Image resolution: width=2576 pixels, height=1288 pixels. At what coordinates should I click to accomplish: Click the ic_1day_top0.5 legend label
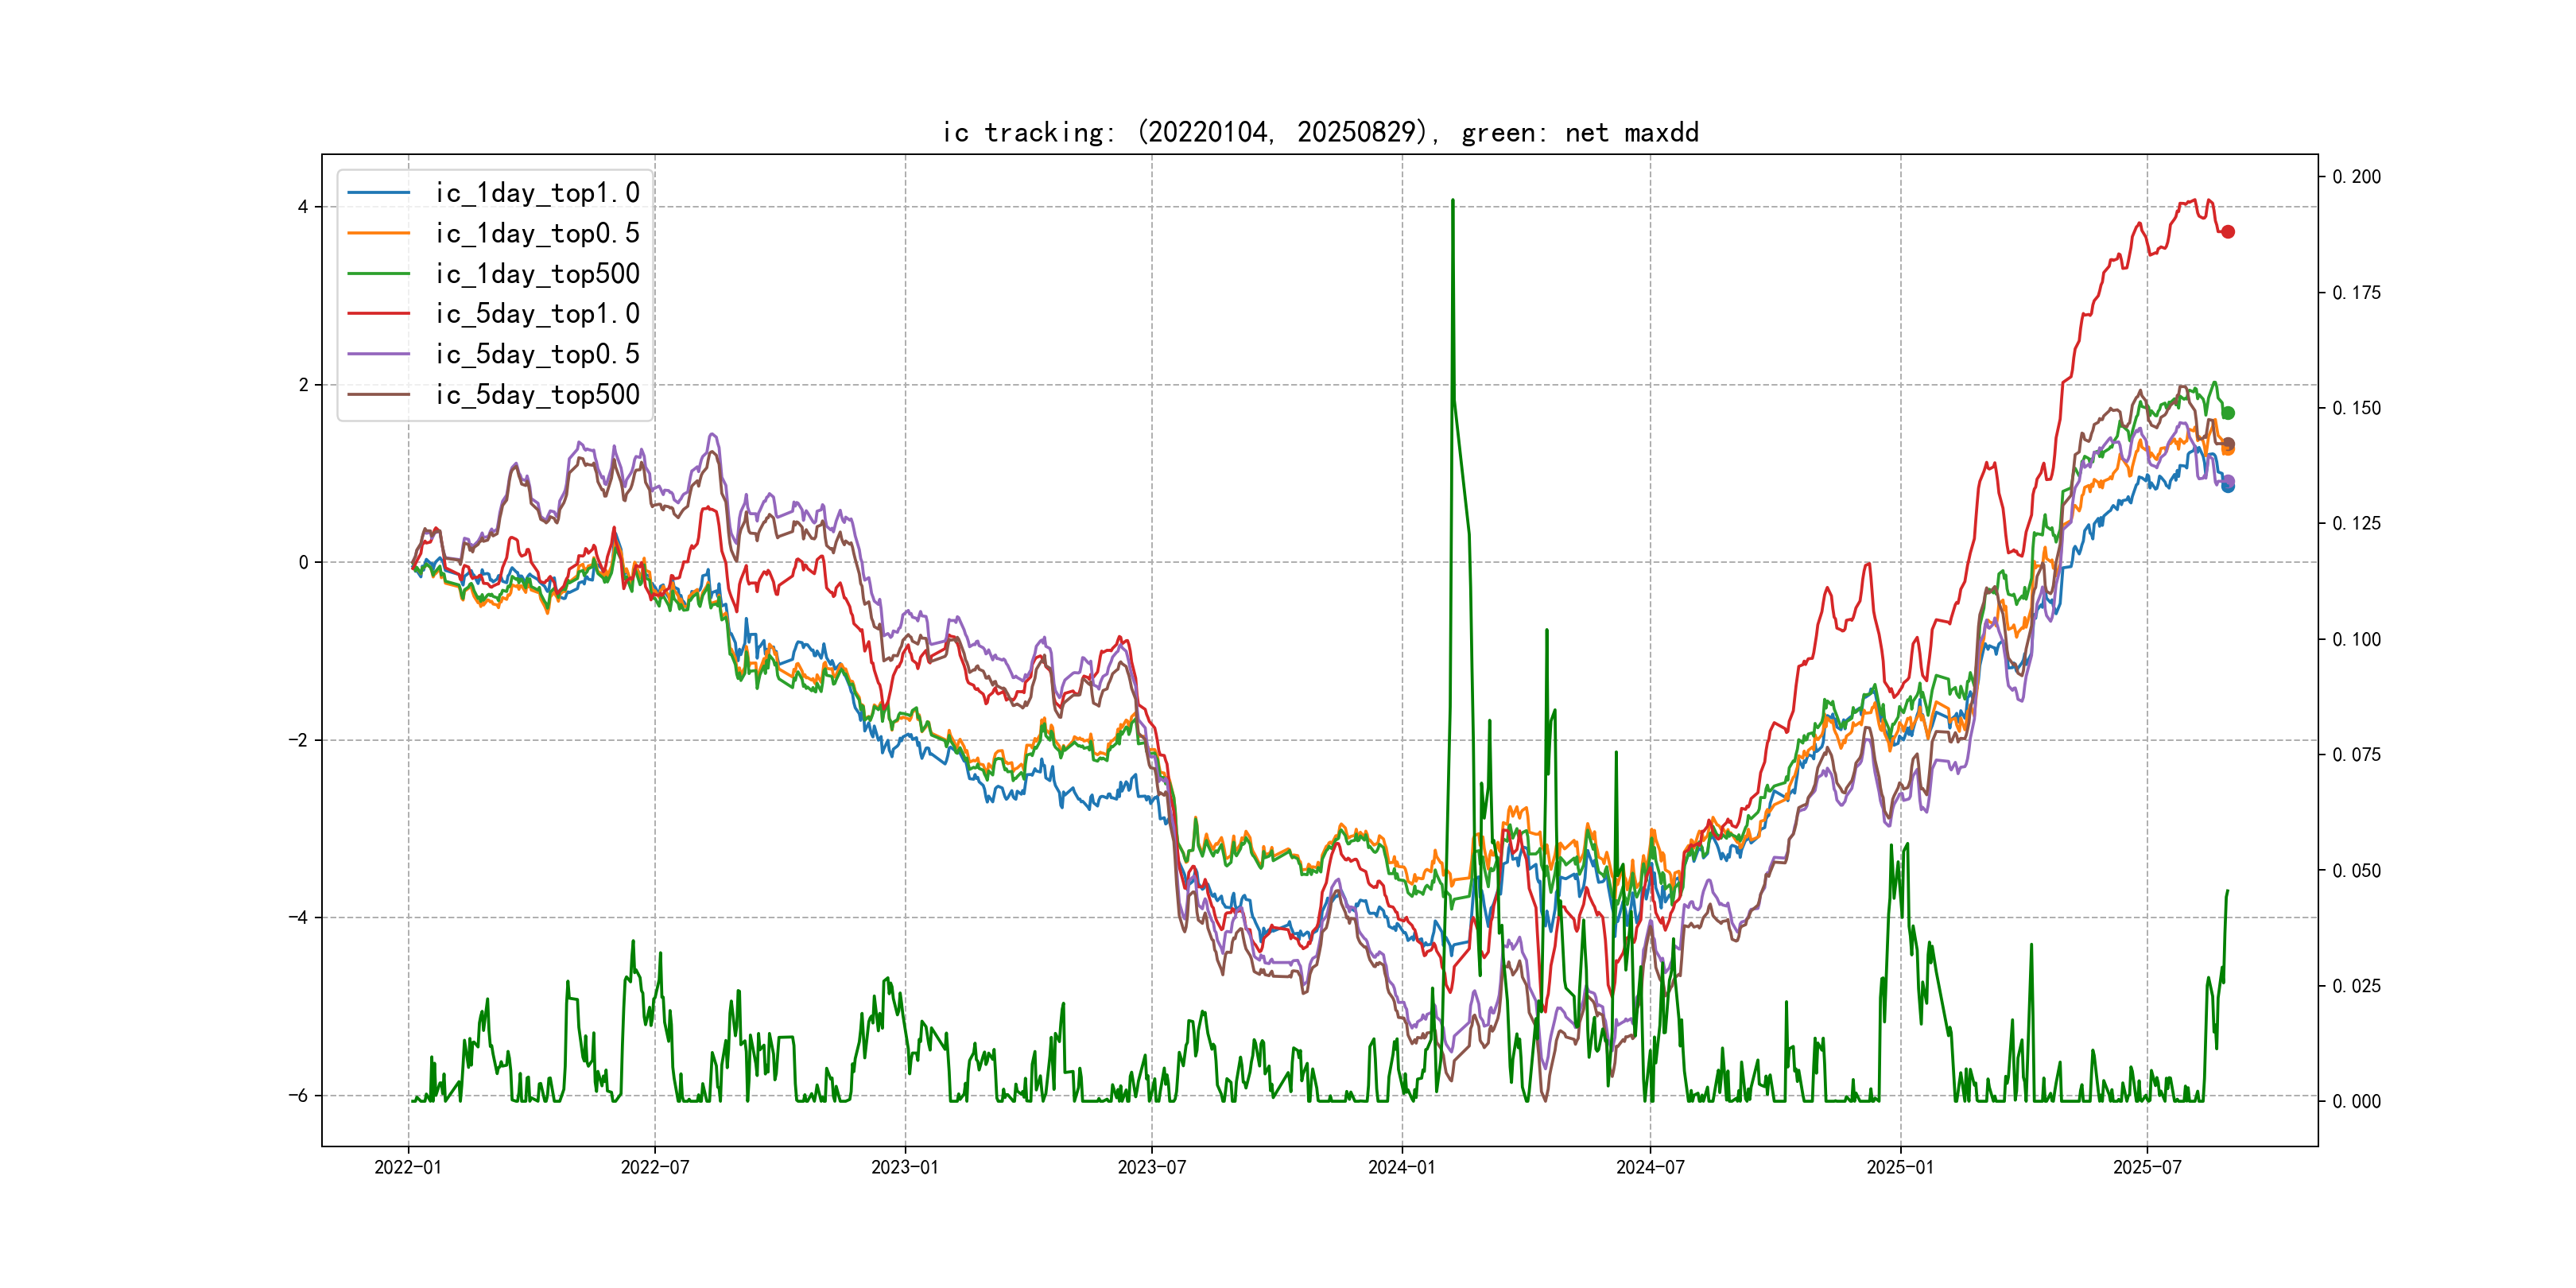[537, 233]
